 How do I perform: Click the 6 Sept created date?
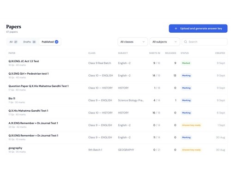(x=221, y=113)
